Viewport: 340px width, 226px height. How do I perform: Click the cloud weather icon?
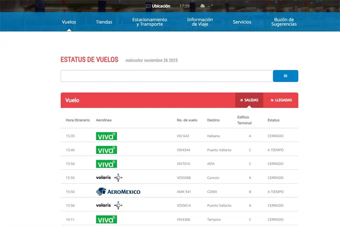tap(202, 6)
